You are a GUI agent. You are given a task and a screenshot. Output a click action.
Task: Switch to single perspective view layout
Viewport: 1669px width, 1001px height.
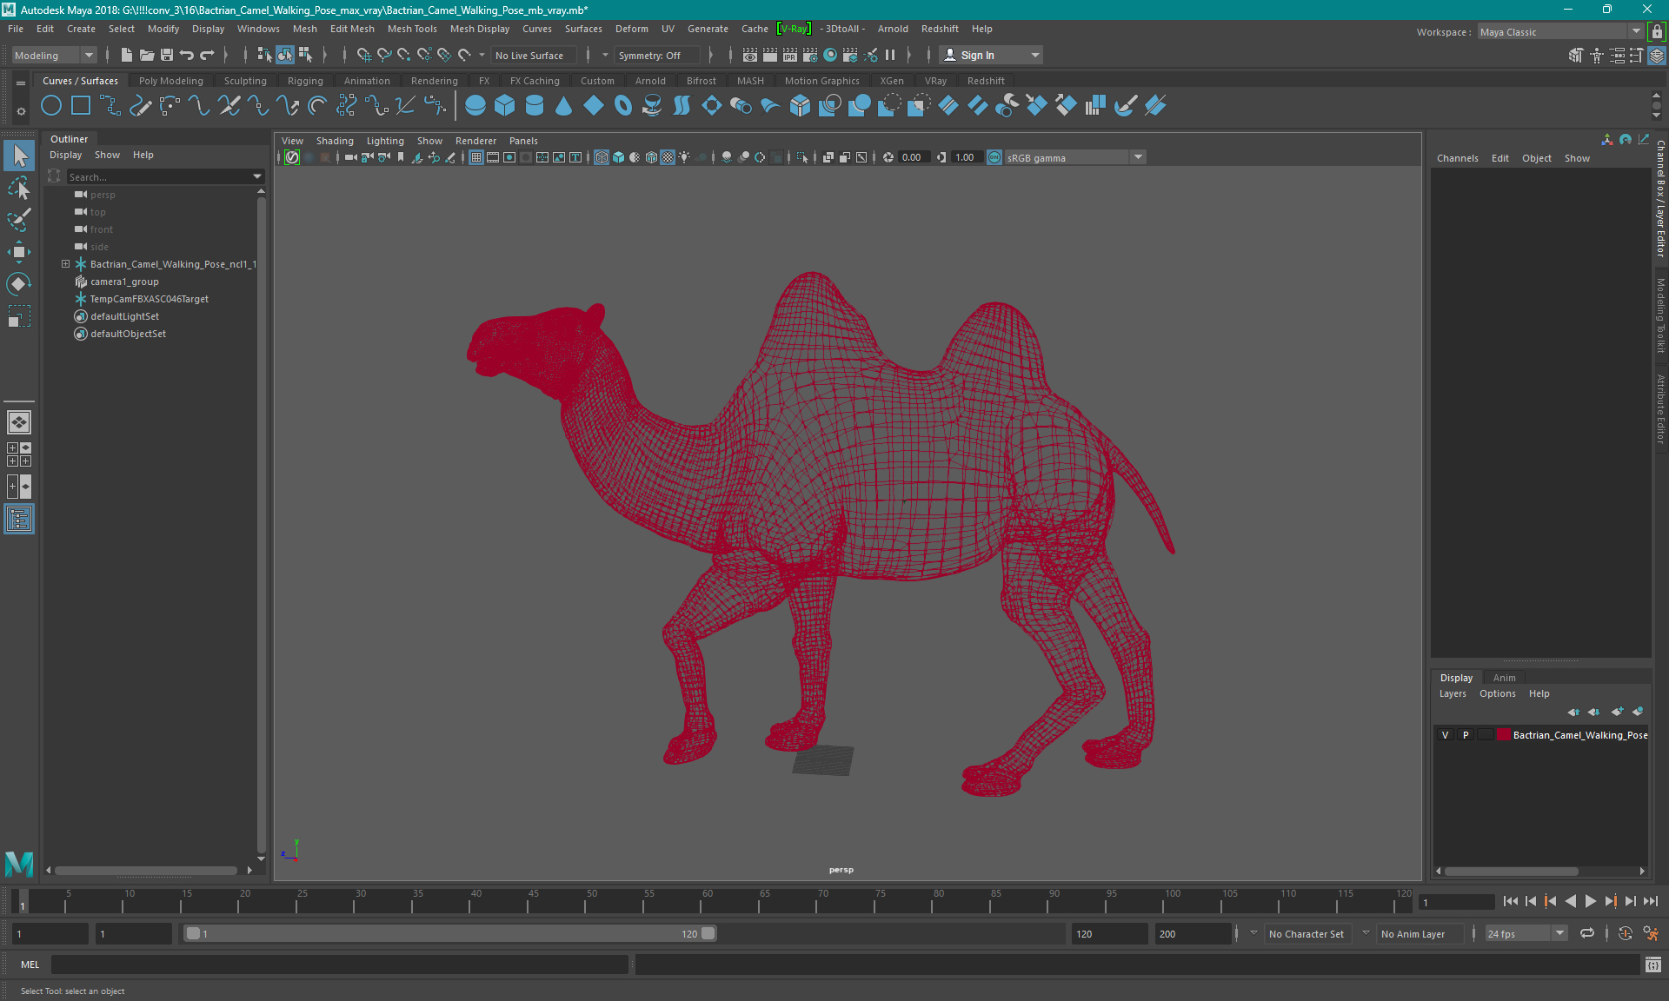click(x=19, y=422)
